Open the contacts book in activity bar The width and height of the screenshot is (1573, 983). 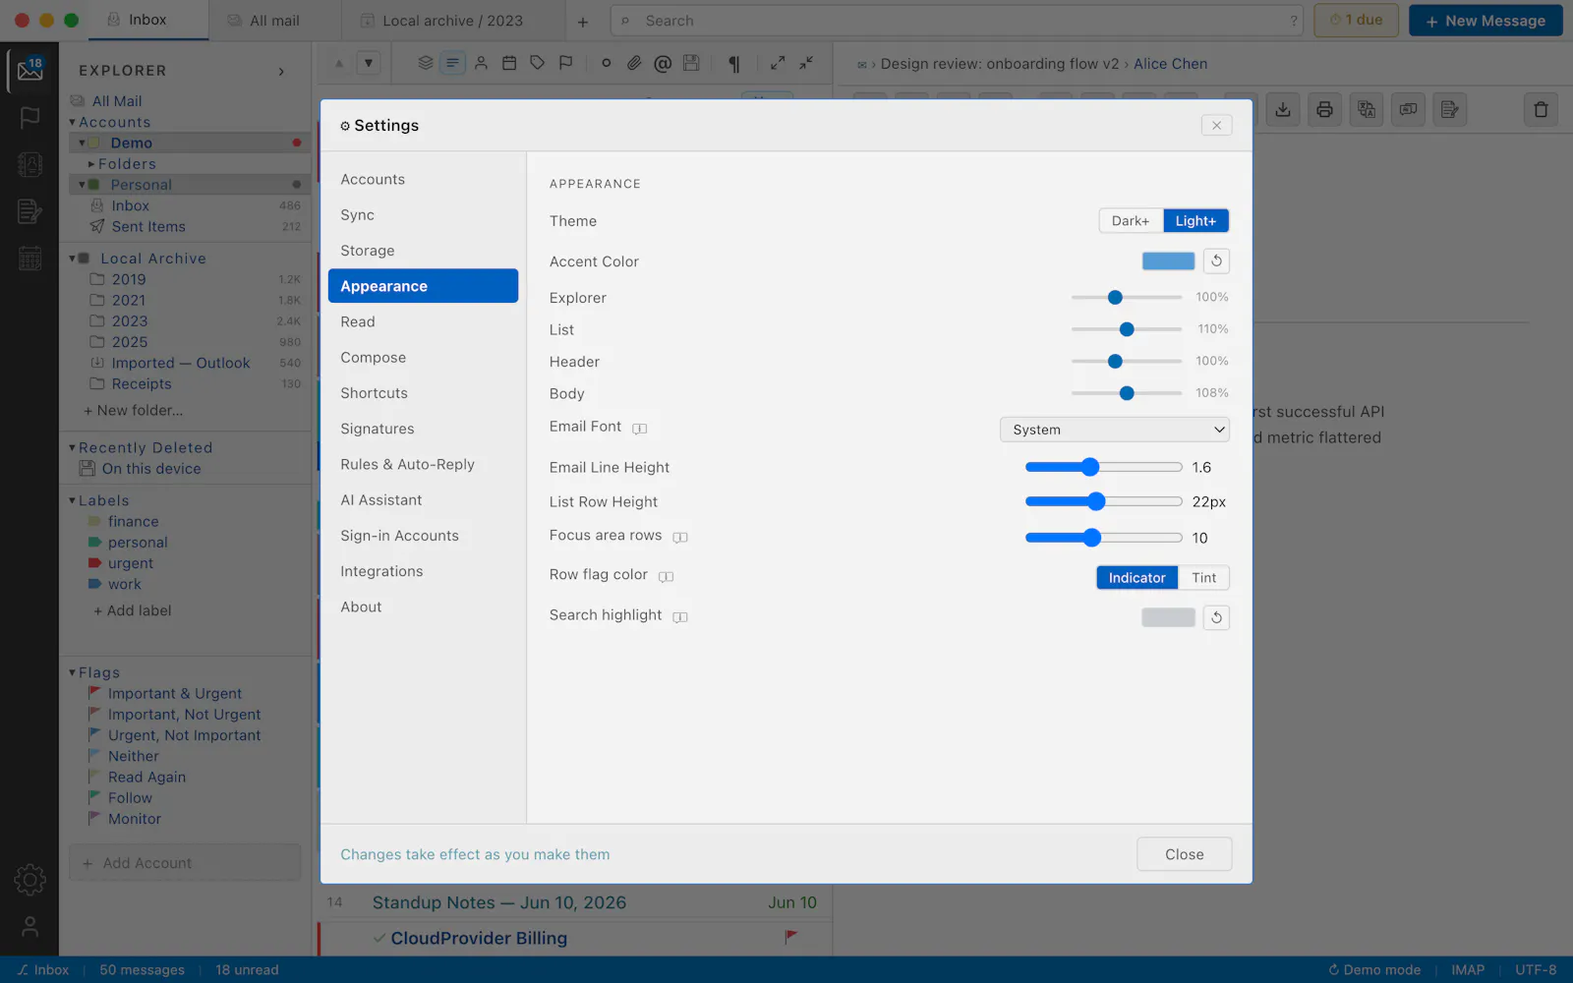(x=29, y=164)
